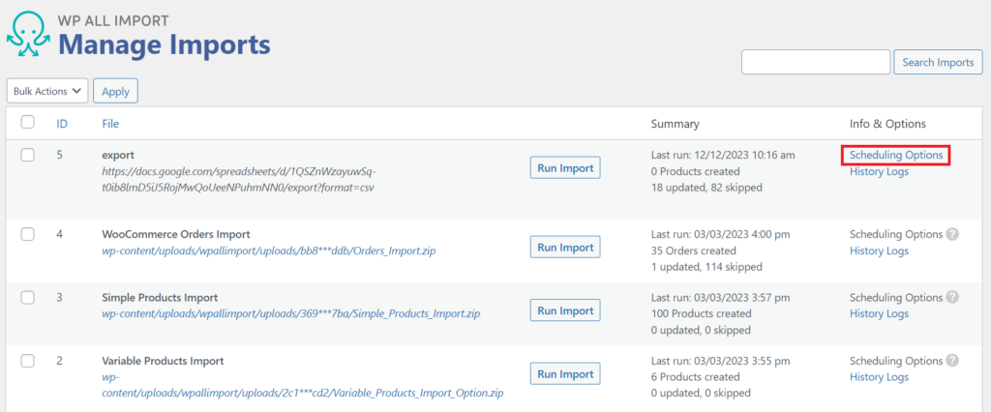Run Import for Variable Products Import
Screen dimensions: 991x412
(565, 374)
